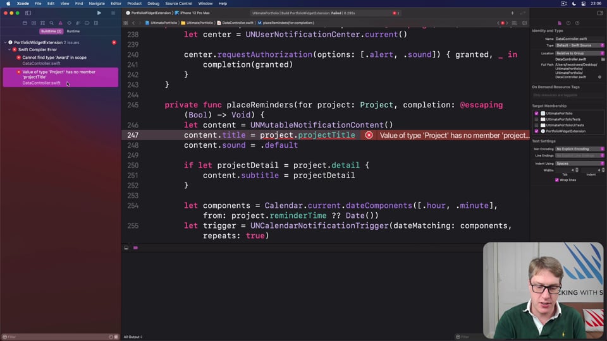Open the Text Encoding dropdown
This screenshot has width=607, height=341.
click(580, 149)
